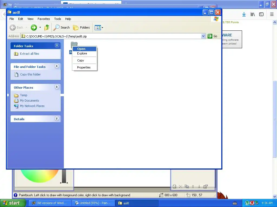Toggle the Folders pane in Explorer toolbar
277x207 pixels.
pos(81,27)
